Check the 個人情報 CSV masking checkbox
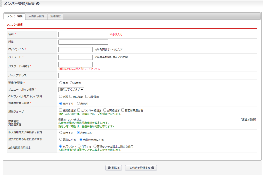Screen dimensions: 263x181 [x=71, y=97]
